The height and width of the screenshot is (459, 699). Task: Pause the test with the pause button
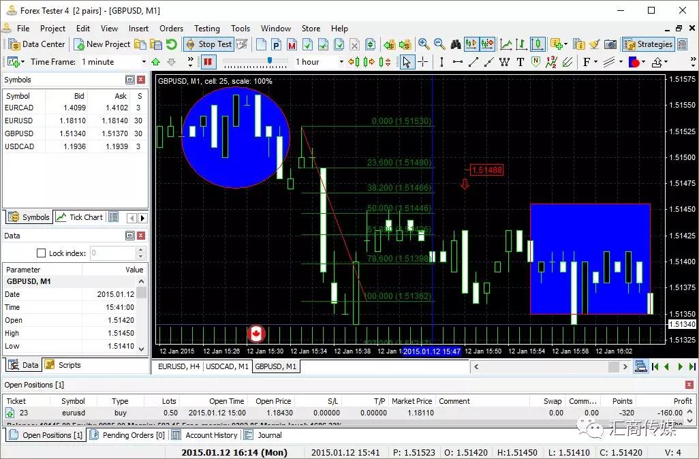coord(208,62)
